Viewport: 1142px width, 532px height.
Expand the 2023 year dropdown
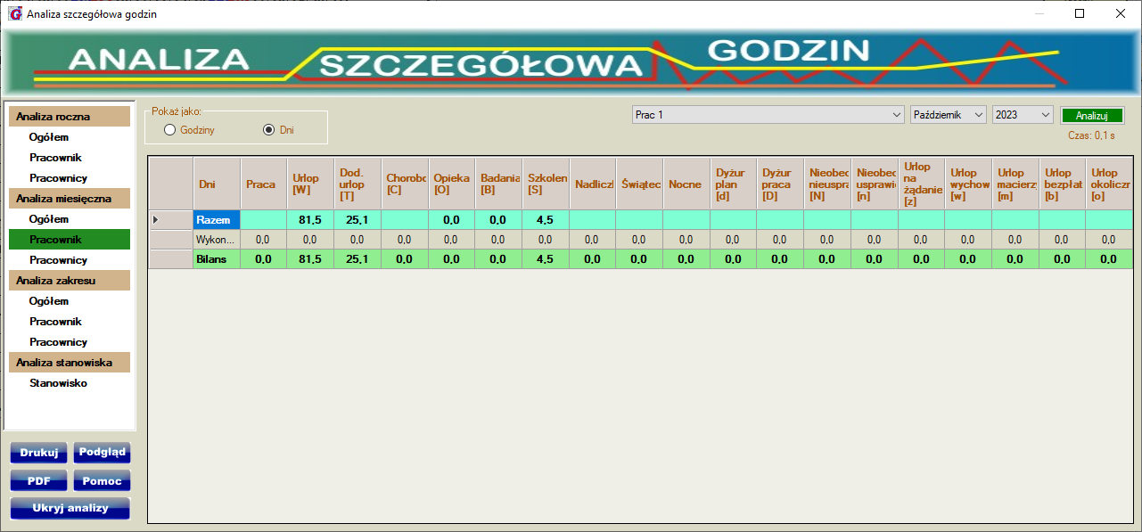click(1023, 115)
